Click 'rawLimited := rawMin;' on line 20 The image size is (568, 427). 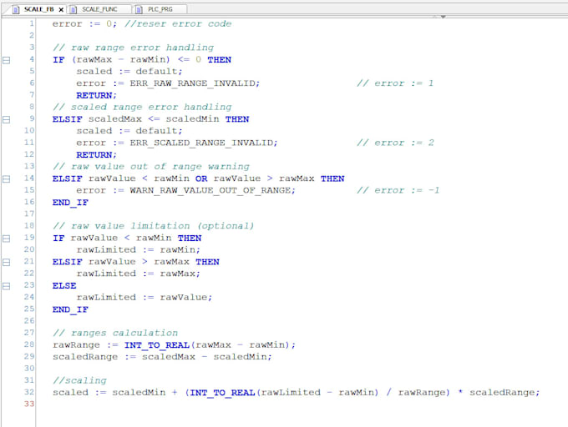point(138,250)
